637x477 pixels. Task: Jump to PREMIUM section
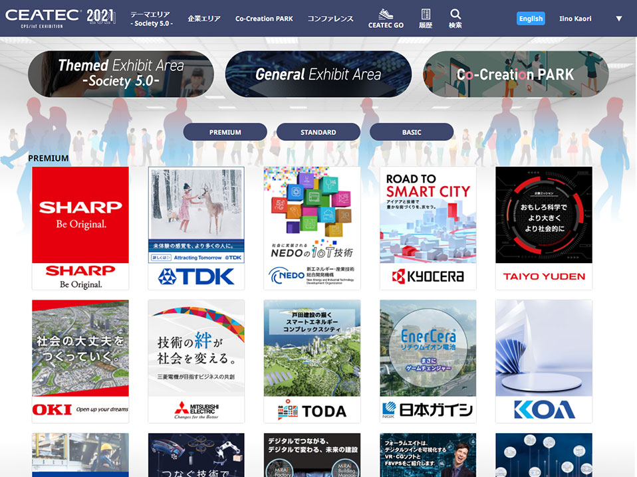pos(225,132)
